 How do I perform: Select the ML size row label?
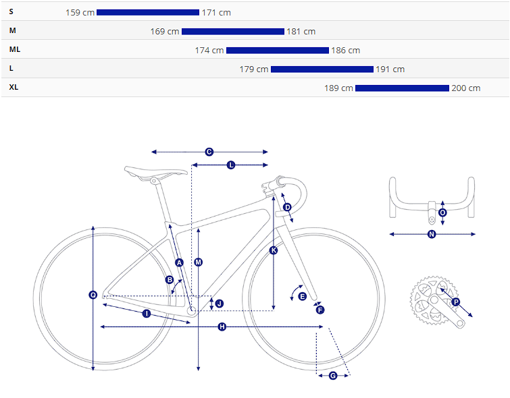[x=15, y=50]
